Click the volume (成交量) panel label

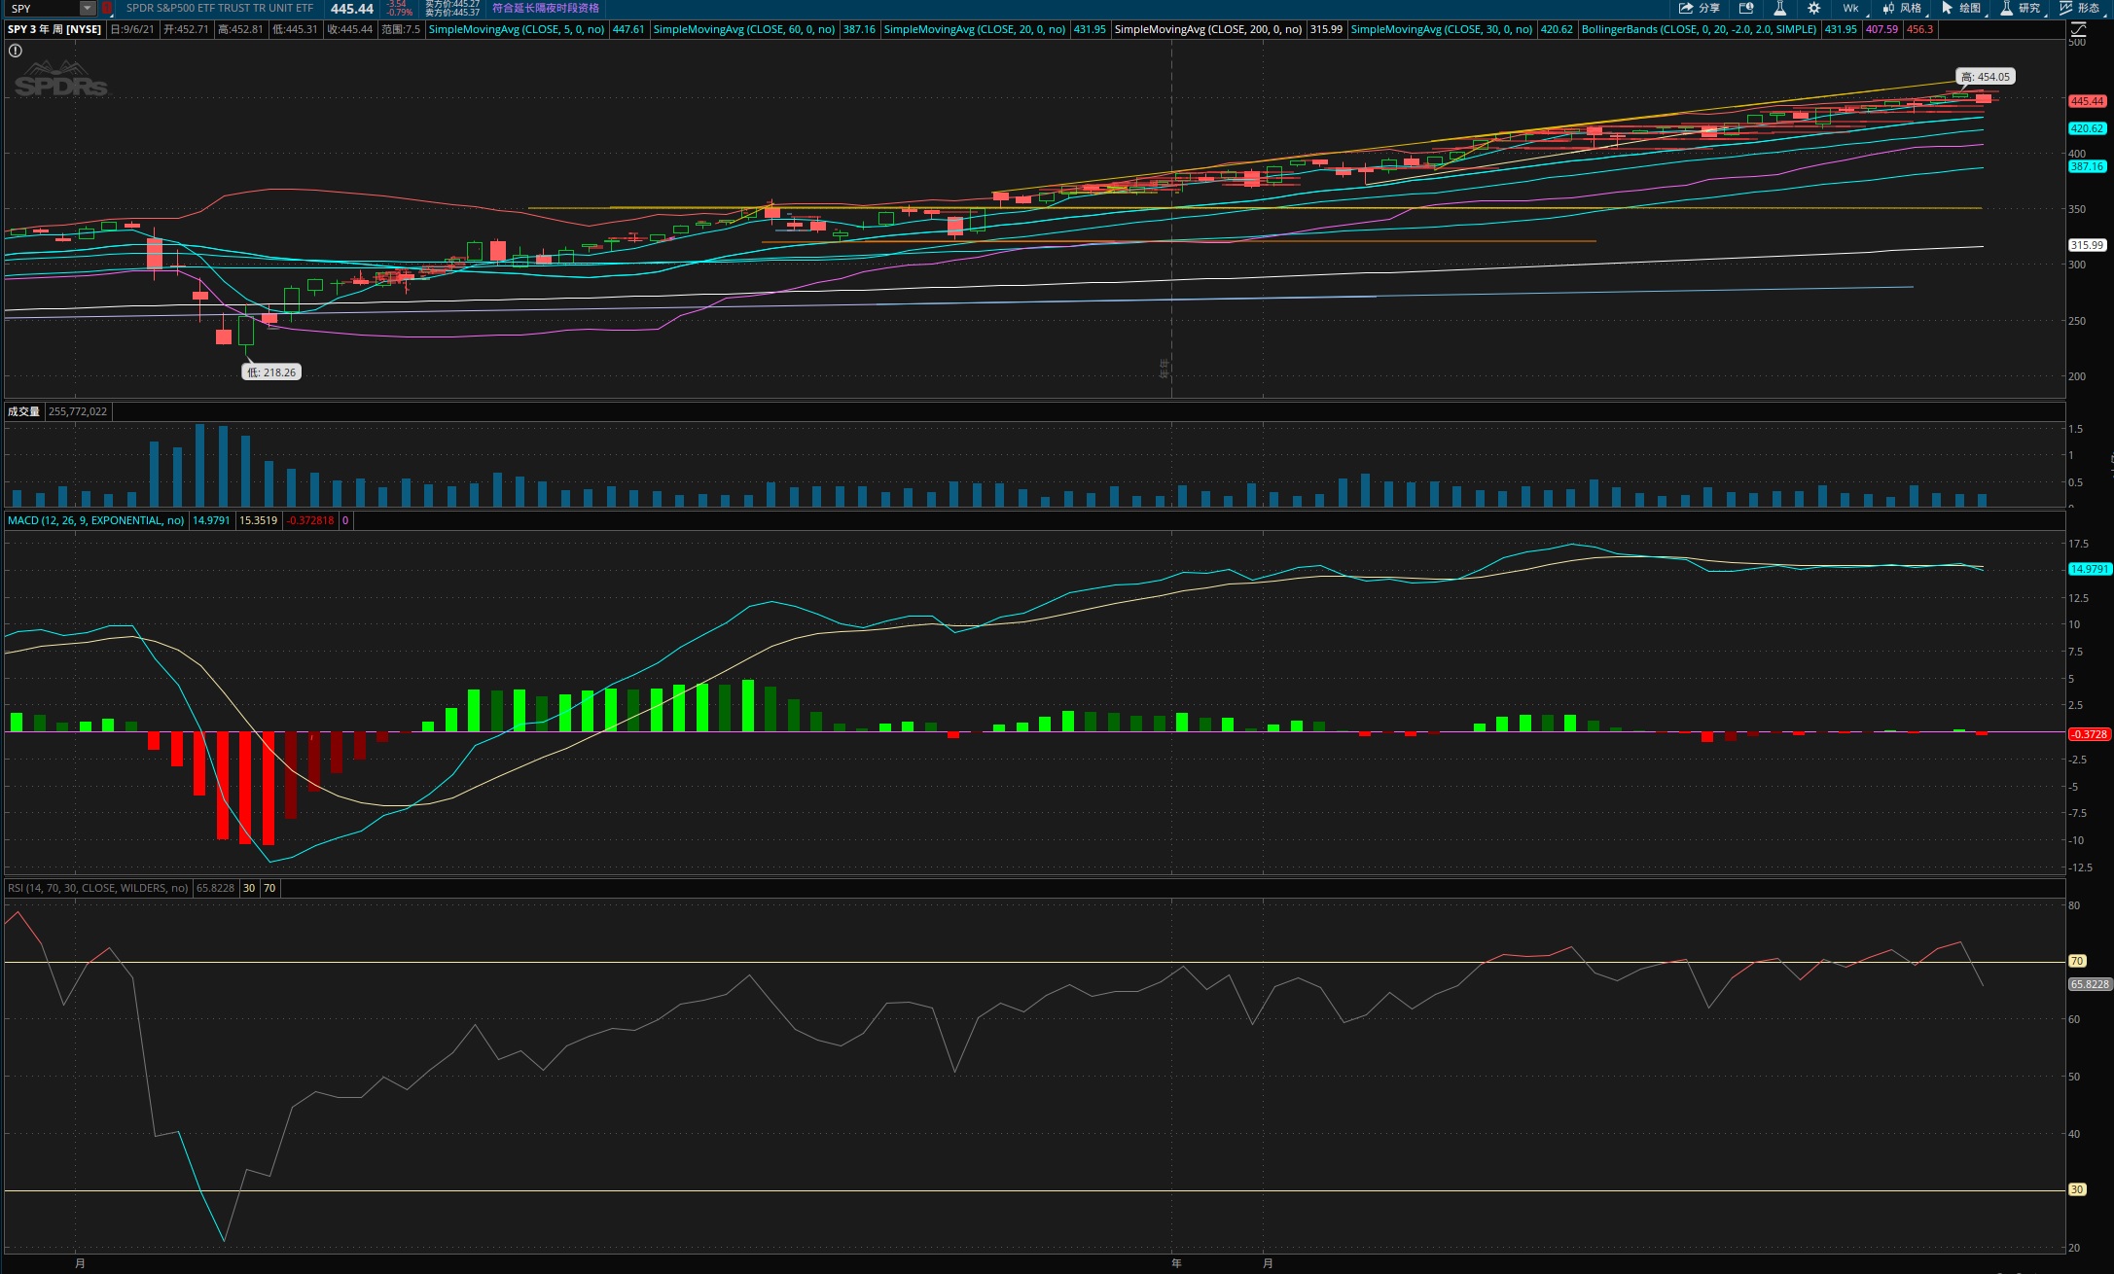point(24,411)
